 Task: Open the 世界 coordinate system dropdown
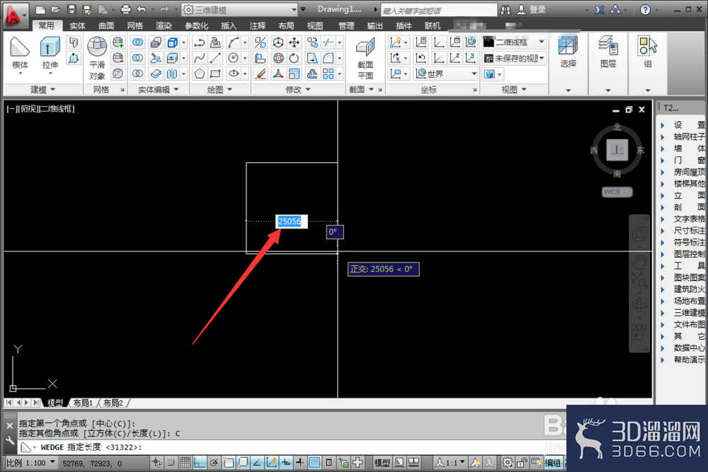[x=446, y=74]
